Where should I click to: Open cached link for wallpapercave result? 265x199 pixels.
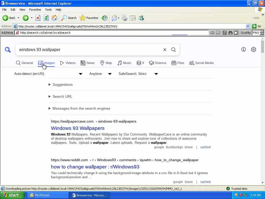[x=205, y=147]
